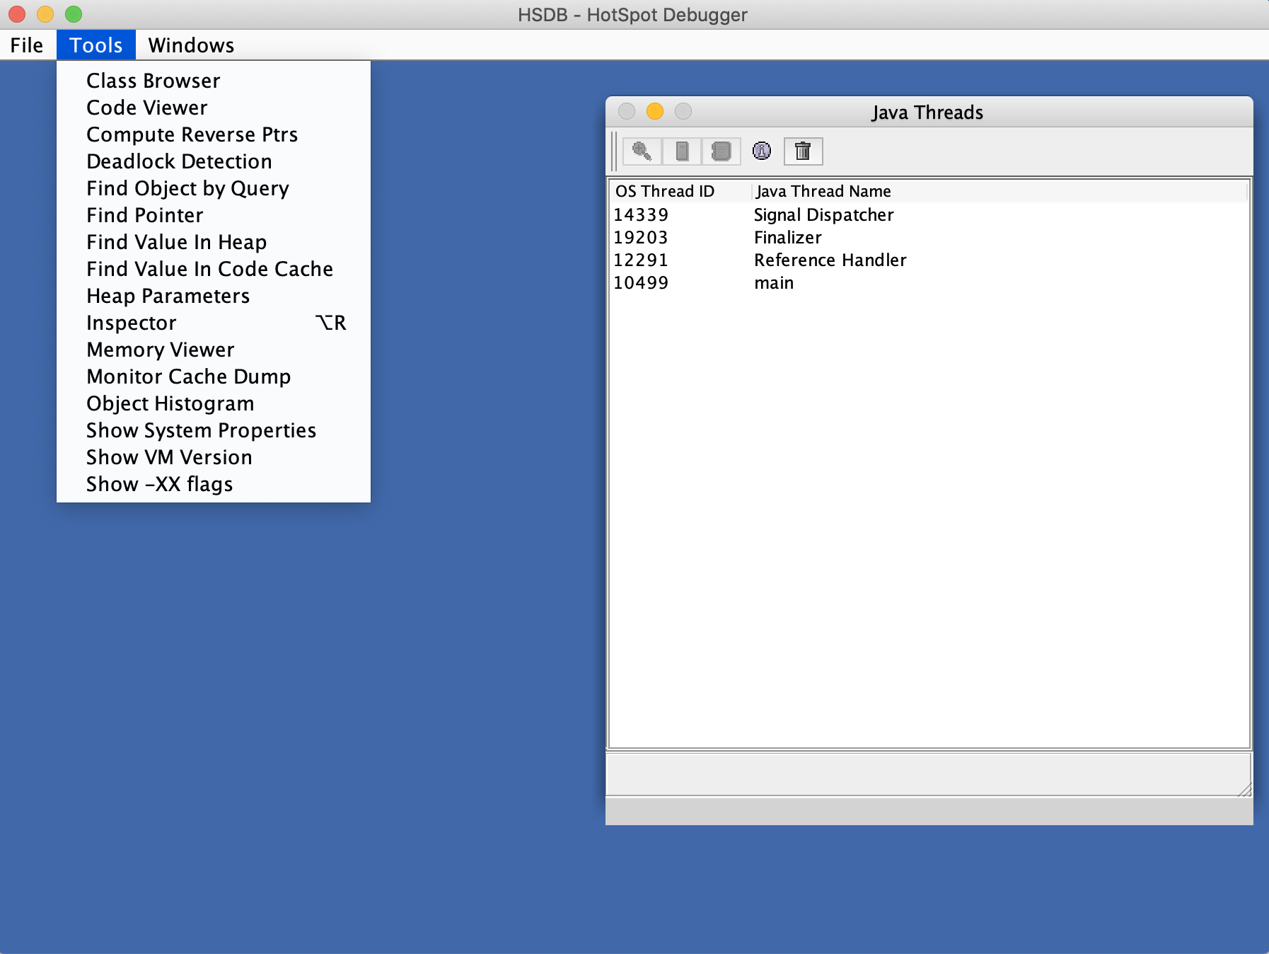Click the text area below the thread list
Screen dimensions: 1269x954
coord(929,774)
